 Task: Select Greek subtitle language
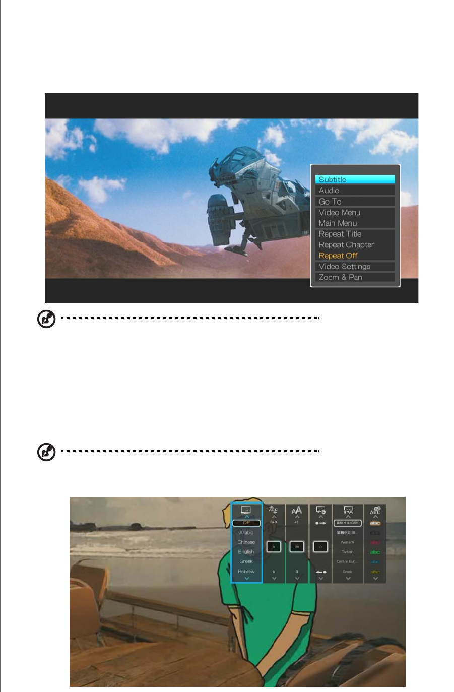click(x=246, y=561)
